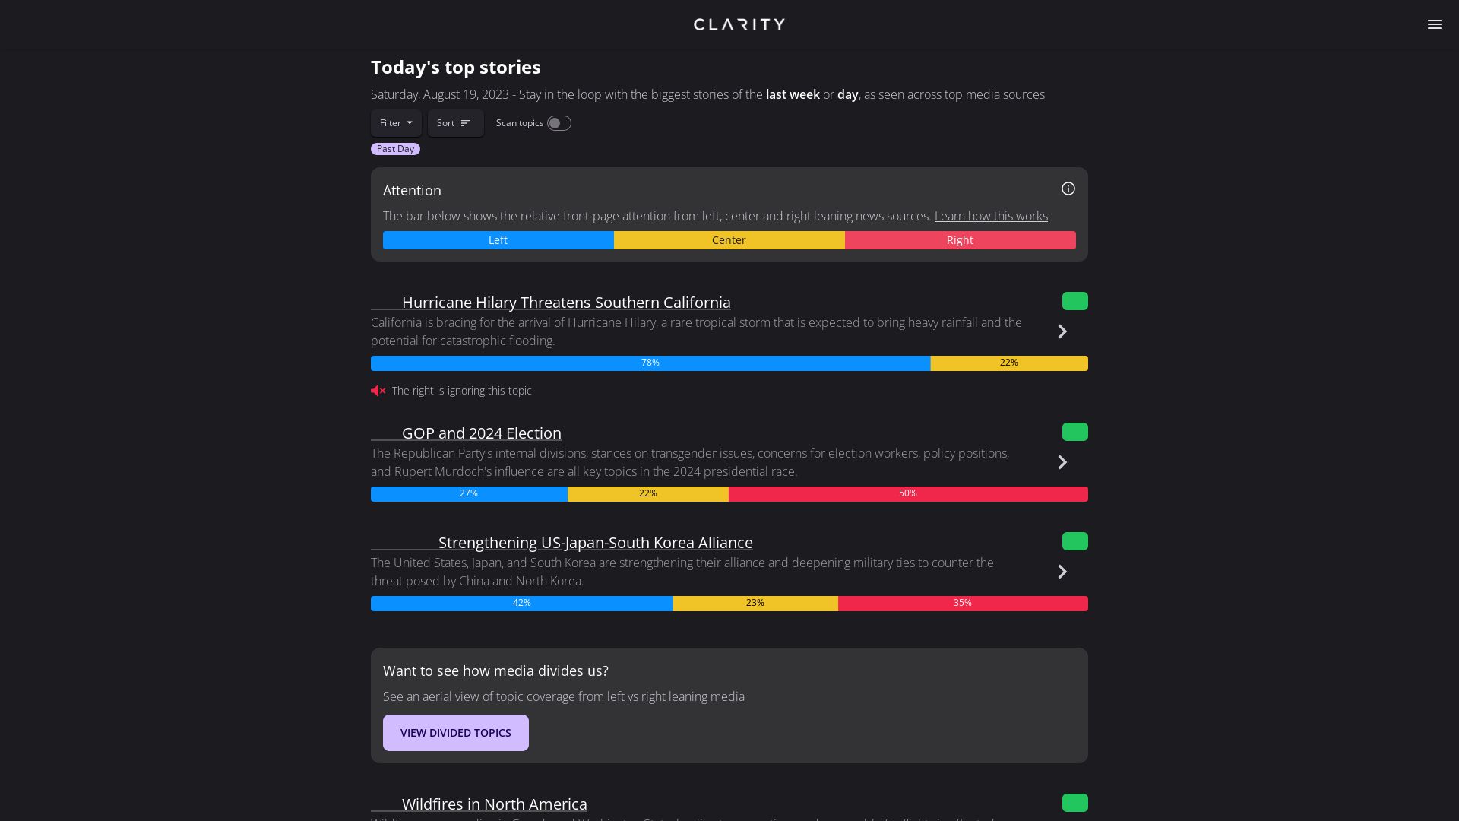Click the green indicator beside Wildfires in North America
The image size is (1459, 821).
pos(1074,803)
